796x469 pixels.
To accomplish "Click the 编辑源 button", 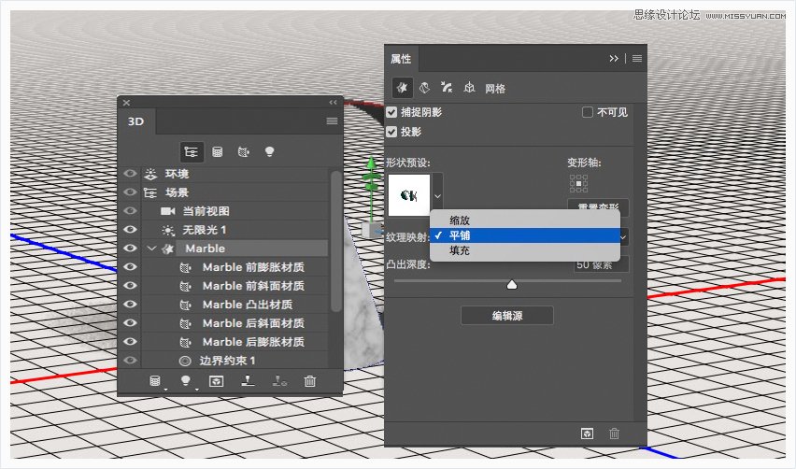I will click(507, 316).
